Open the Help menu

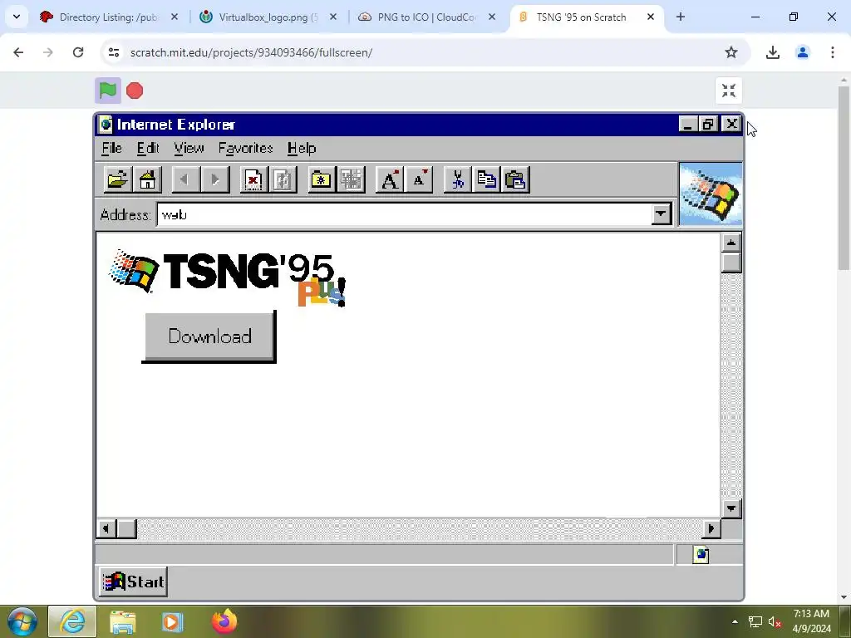tap(302, 148)
